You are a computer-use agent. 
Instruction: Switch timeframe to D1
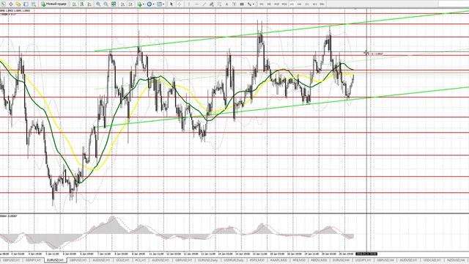tap(307, 4)
